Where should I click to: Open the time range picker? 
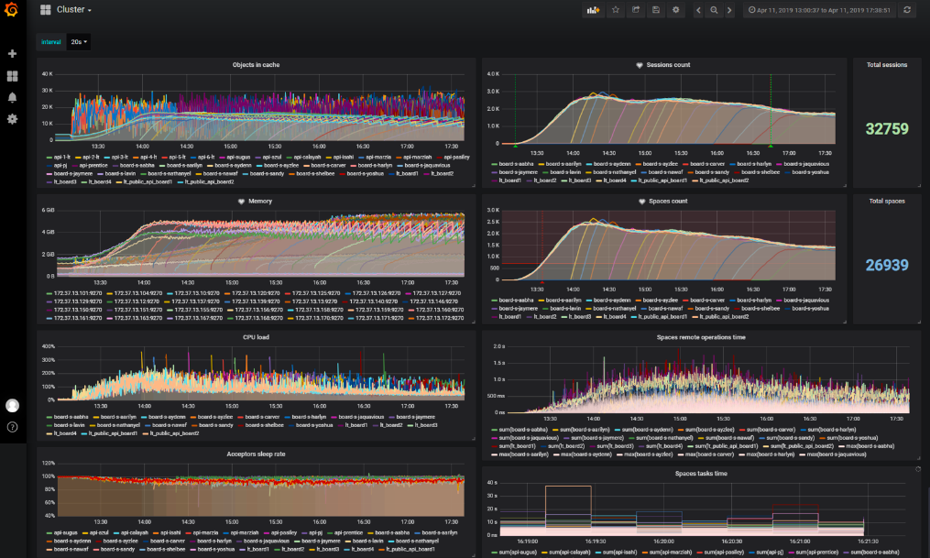click(819, 10)
